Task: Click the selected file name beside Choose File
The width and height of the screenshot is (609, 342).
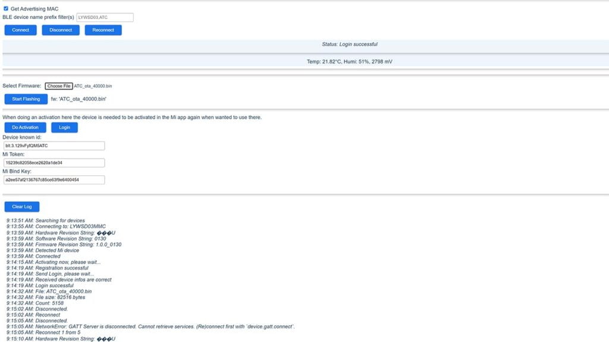Action: (x=93, y=87)
